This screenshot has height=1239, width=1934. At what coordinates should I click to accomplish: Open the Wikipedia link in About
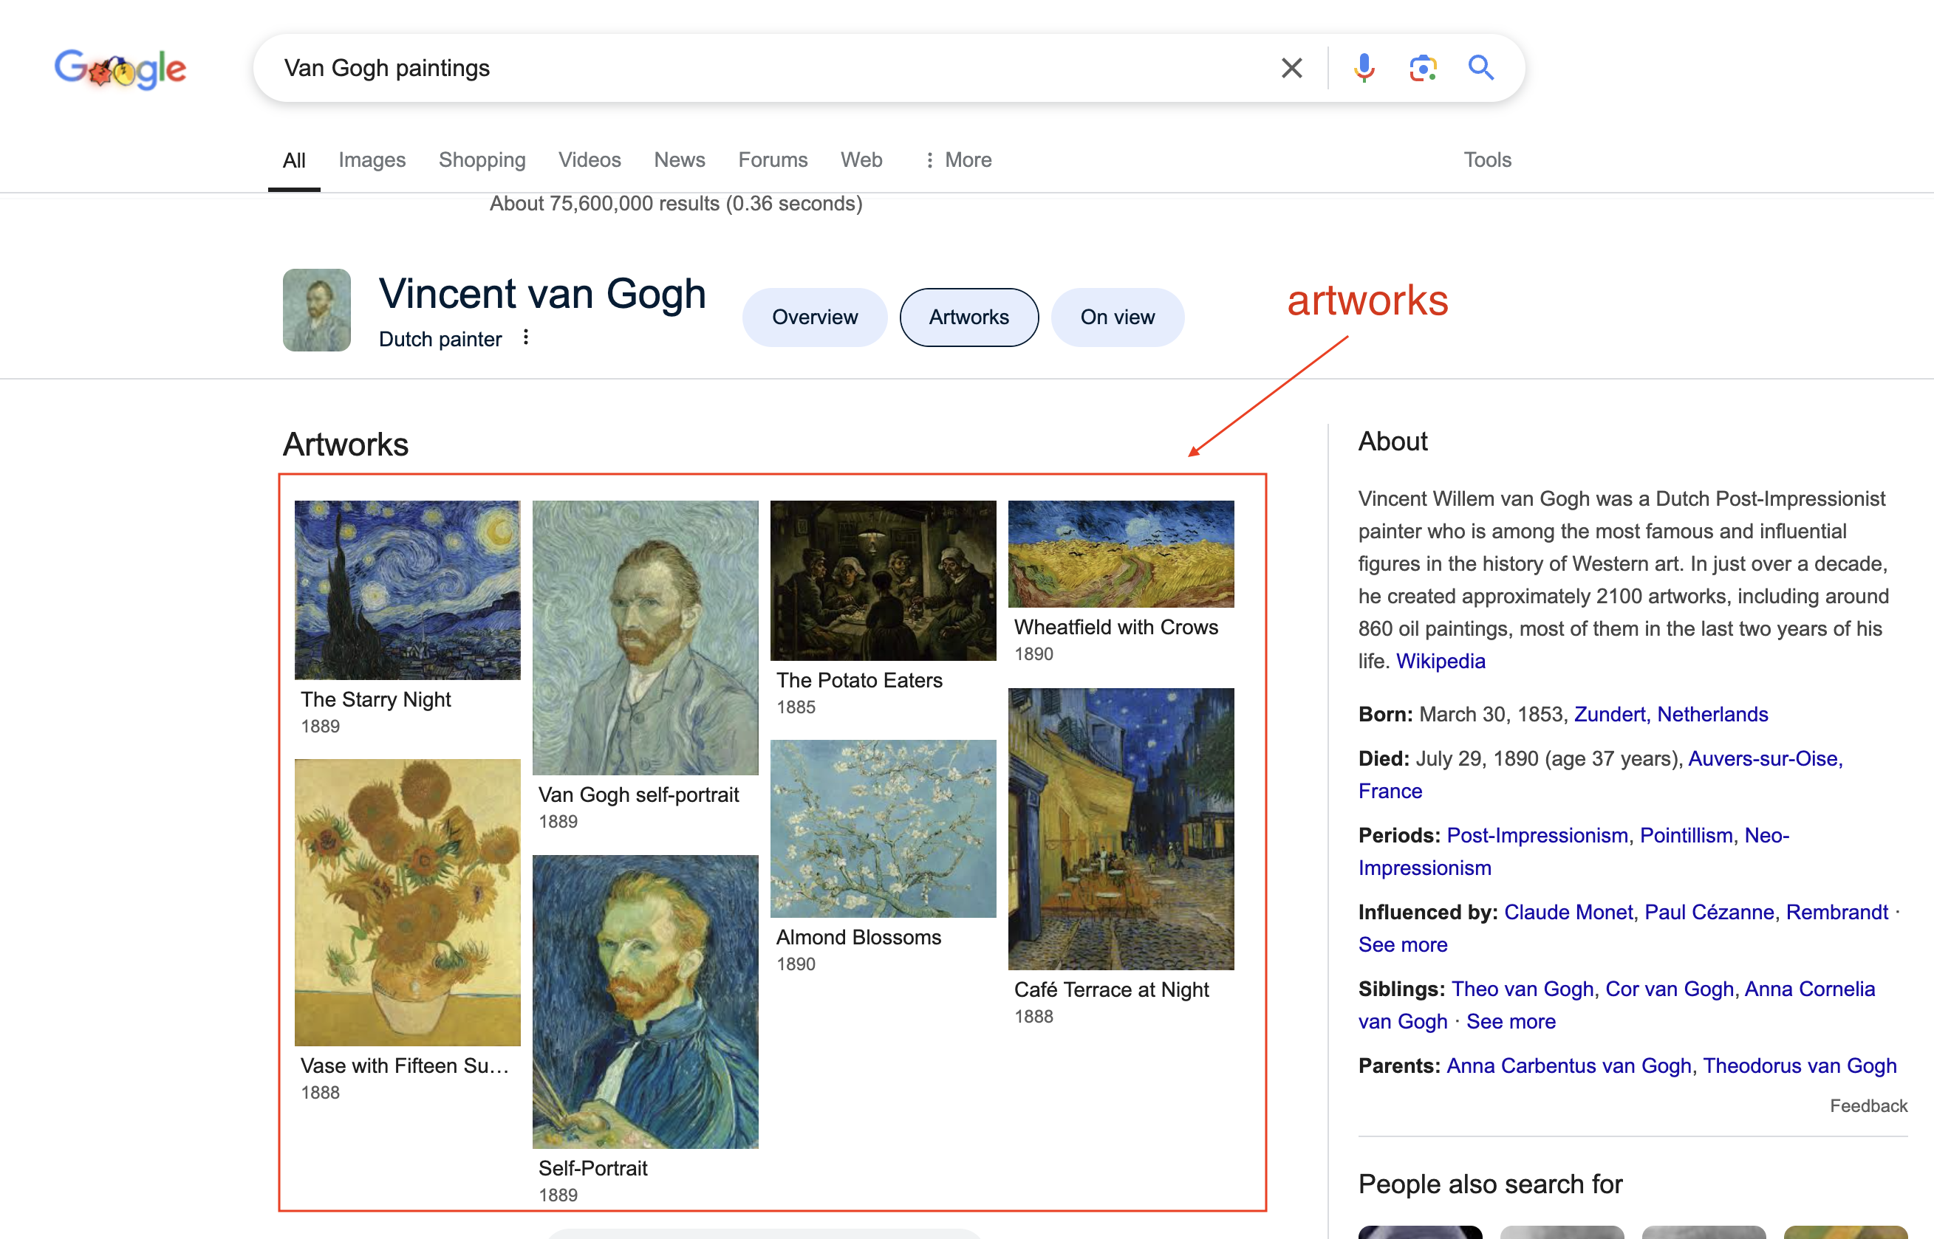pyautogui.click(x=1440, y=661)
